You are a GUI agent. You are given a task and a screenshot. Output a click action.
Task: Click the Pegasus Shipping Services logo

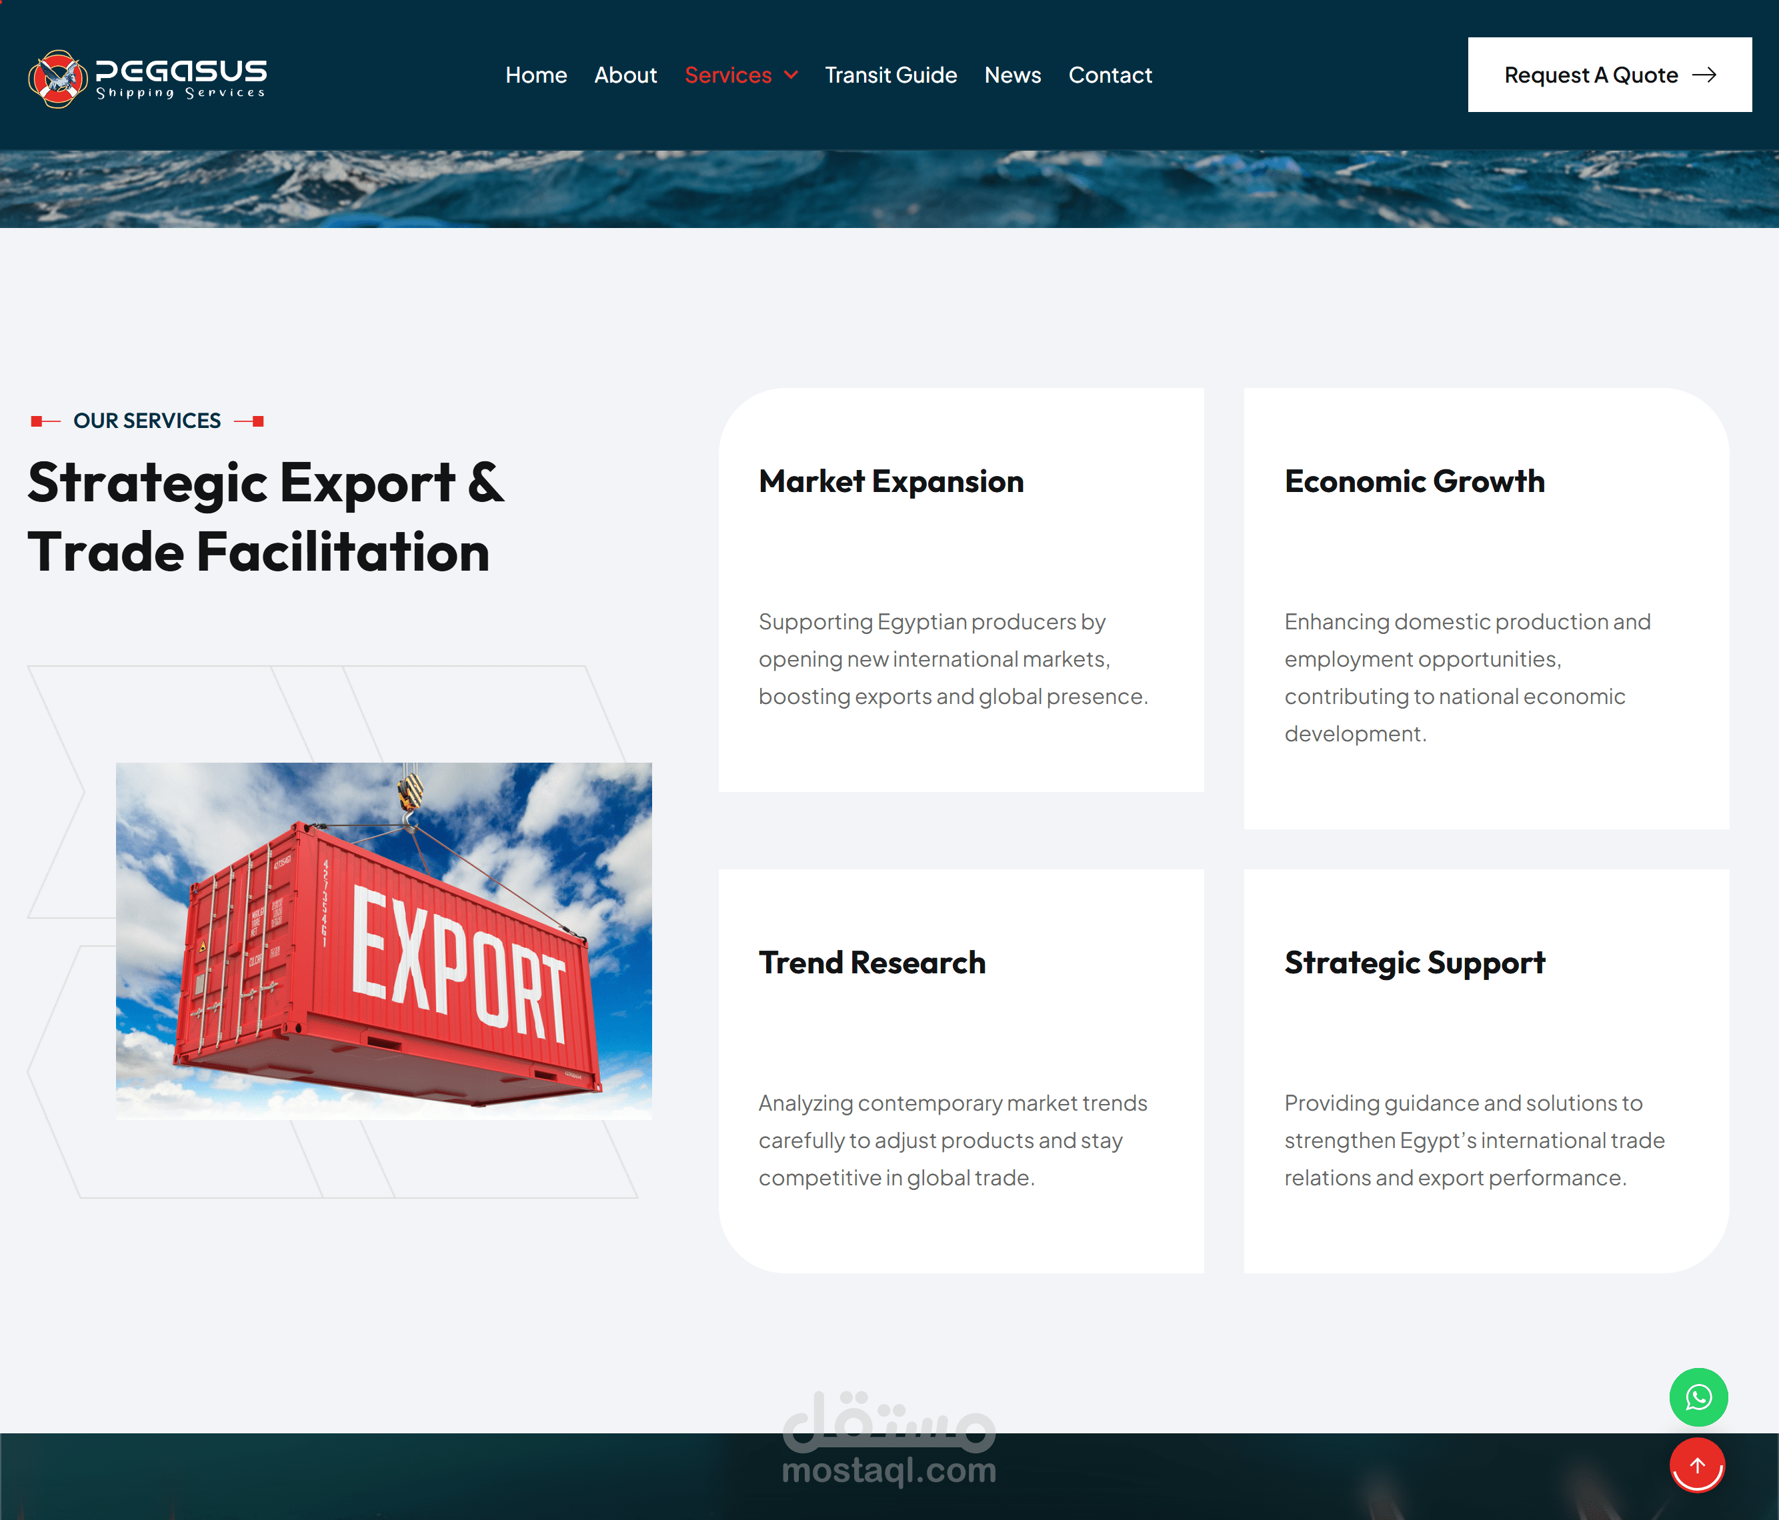[147, 77]
